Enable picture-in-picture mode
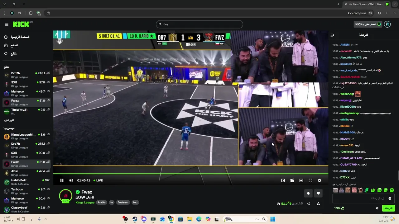 tap(283, 180)
